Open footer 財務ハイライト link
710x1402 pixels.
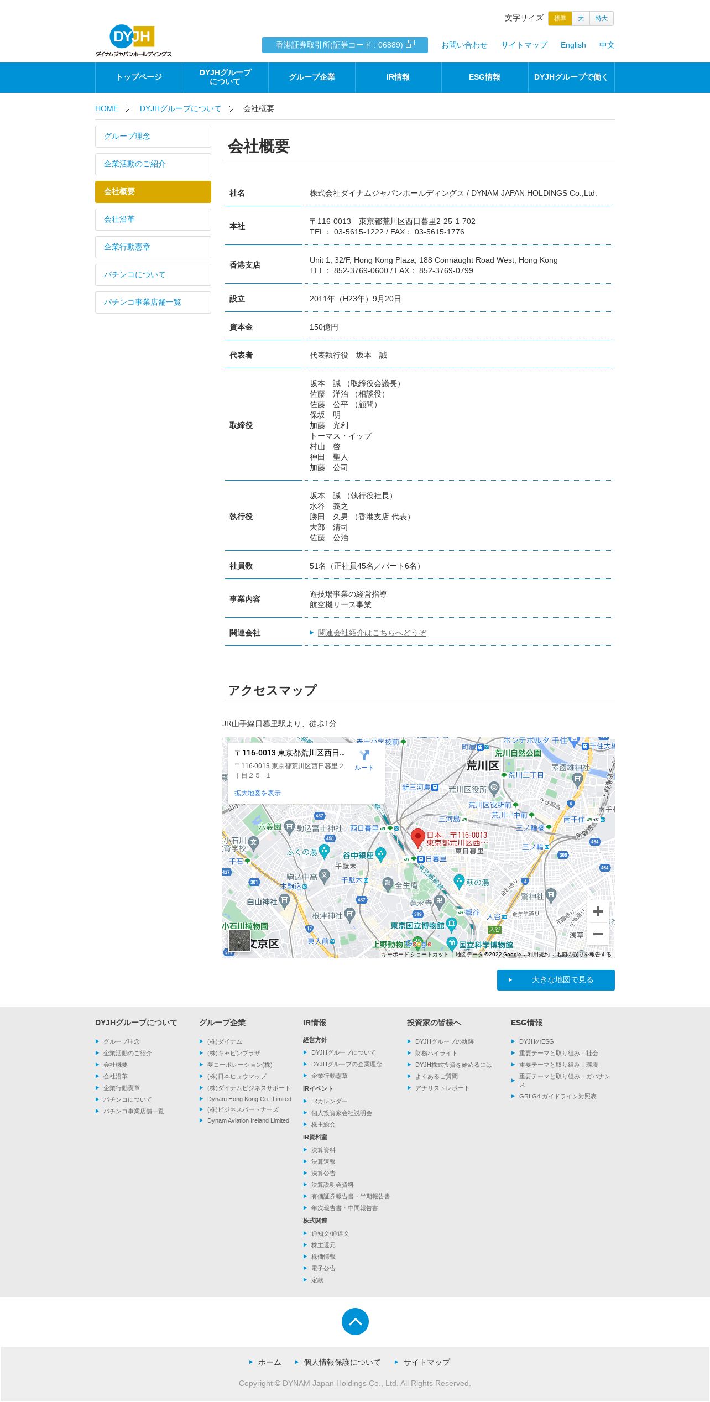pos(436,1053)
